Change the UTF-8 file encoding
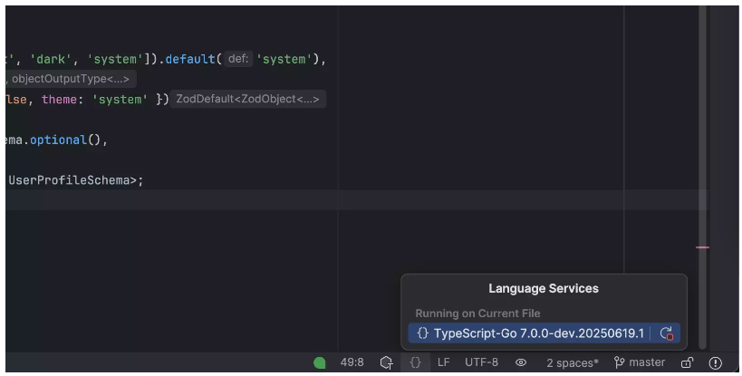 (x=481, y=362)
